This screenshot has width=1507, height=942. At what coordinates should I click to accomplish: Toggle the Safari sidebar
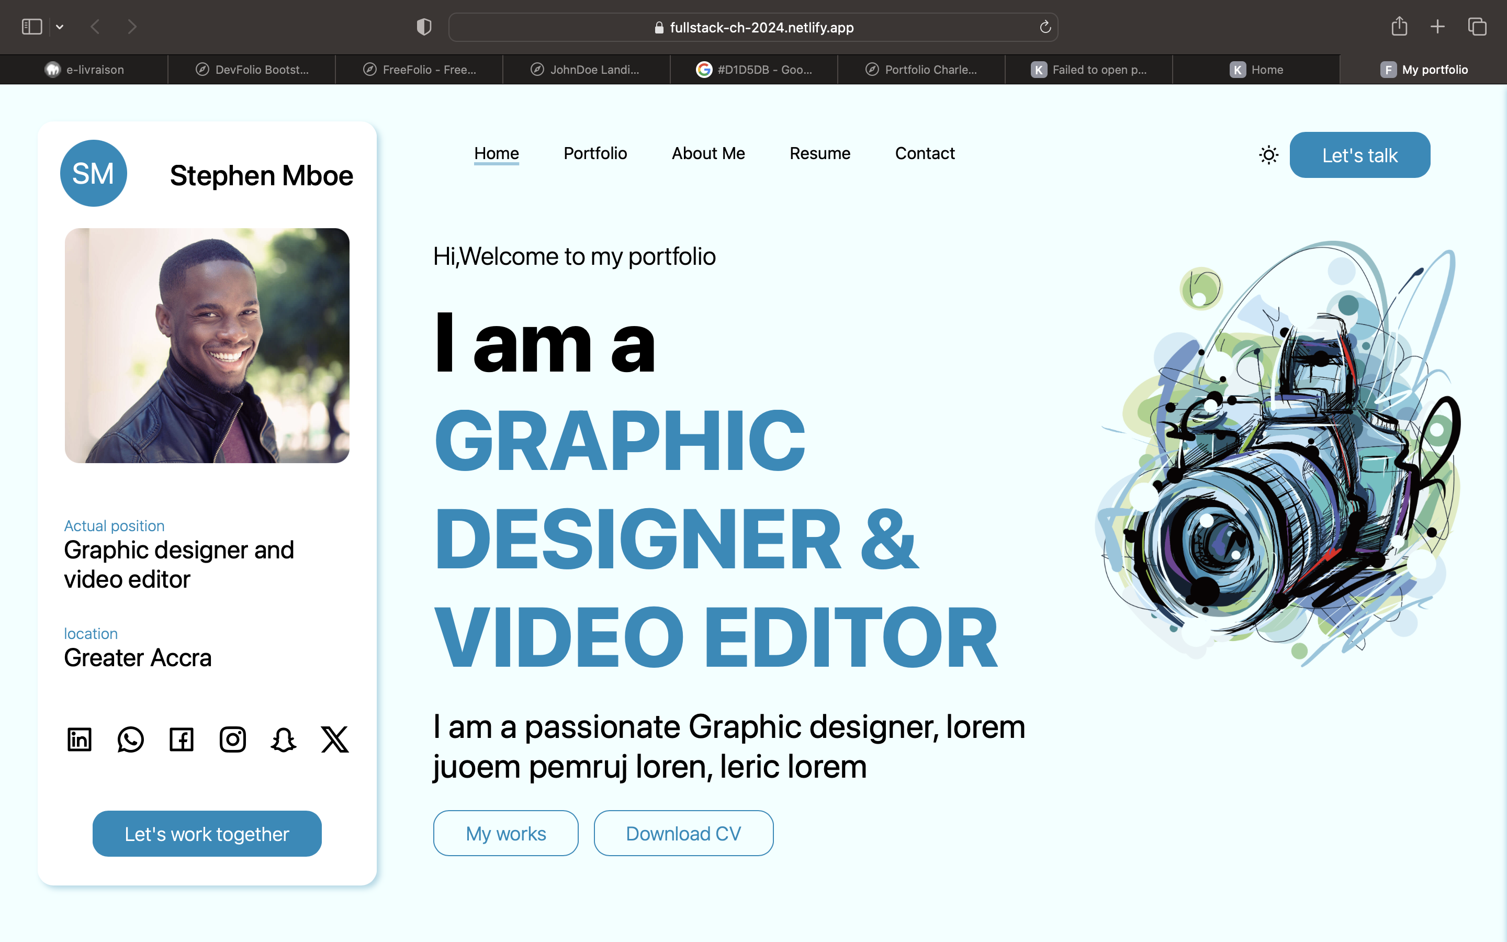32,27
